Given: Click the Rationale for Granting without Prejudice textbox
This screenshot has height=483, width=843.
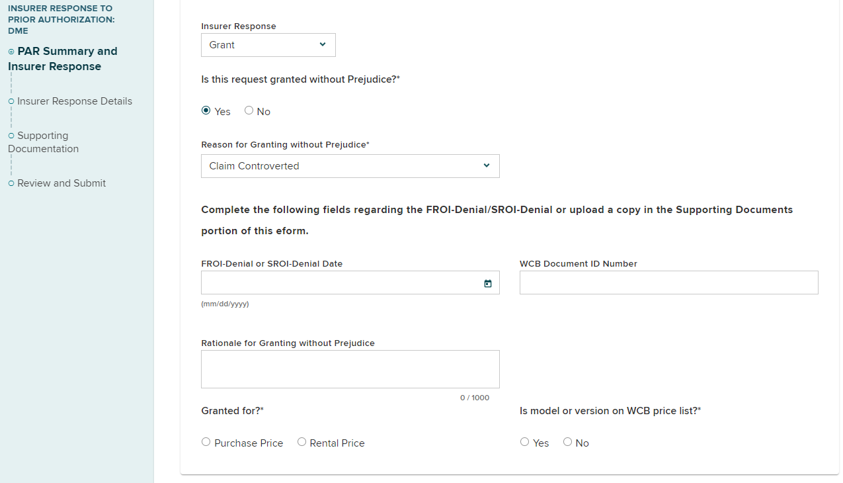Looking at the screenshot, I should (x=350, y=369).
